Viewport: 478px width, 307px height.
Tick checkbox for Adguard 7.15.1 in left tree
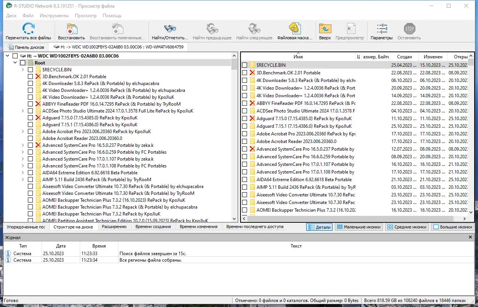[x=31, y=125]
